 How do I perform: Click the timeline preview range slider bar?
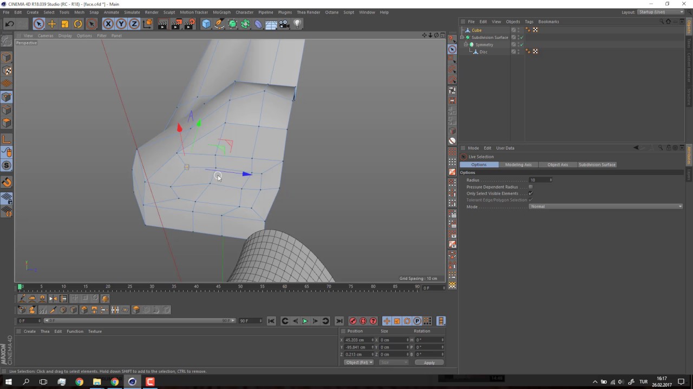pyautogui.click(x=140, y=321)
